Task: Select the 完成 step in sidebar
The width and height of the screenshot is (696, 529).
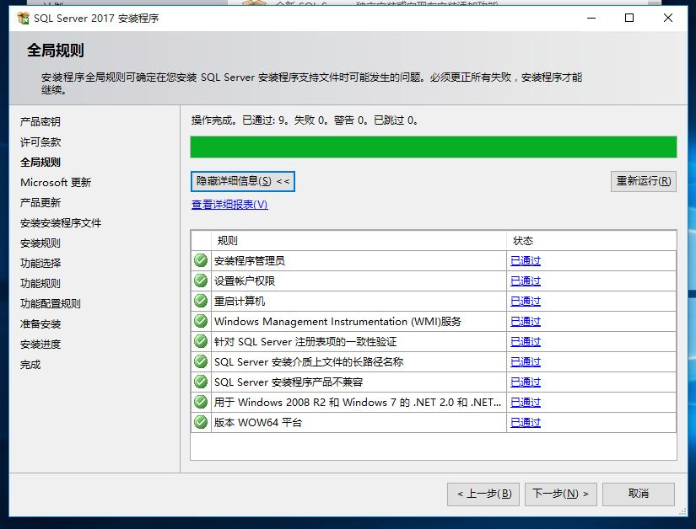Action: [30, 365]
